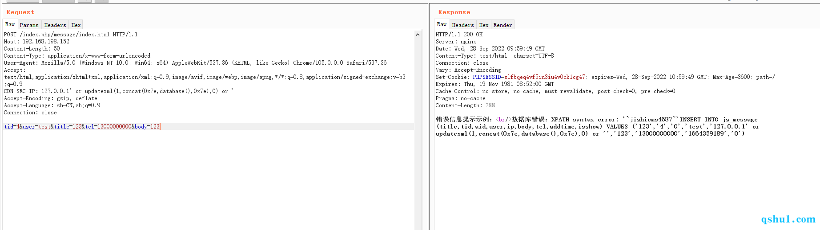Click the Content-Length: 50 request header
Screen dimensions: 820x230
click(32, 49)
